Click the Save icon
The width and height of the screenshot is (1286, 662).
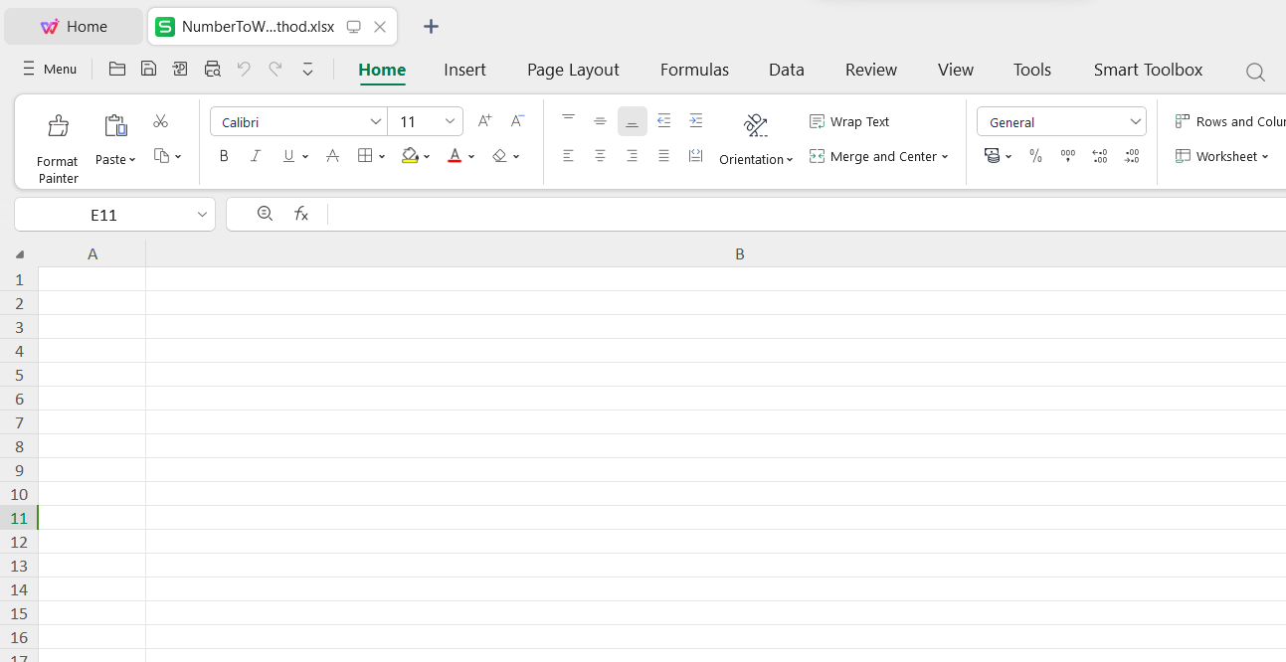pyautogui.click(x=148, y=69)
